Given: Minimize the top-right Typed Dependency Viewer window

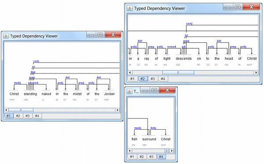Looking at the screenshot, I should click(x=228, y=7).
